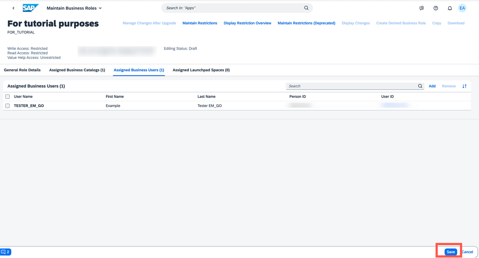This screenshot has height=258, width=479.
Task: Click the "Editing Status: Draft" text
Action: pyautogui.click(x=180, y=49)
